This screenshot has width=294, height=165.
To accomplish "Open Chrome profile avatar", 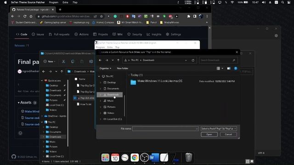I will click(201, 16).
